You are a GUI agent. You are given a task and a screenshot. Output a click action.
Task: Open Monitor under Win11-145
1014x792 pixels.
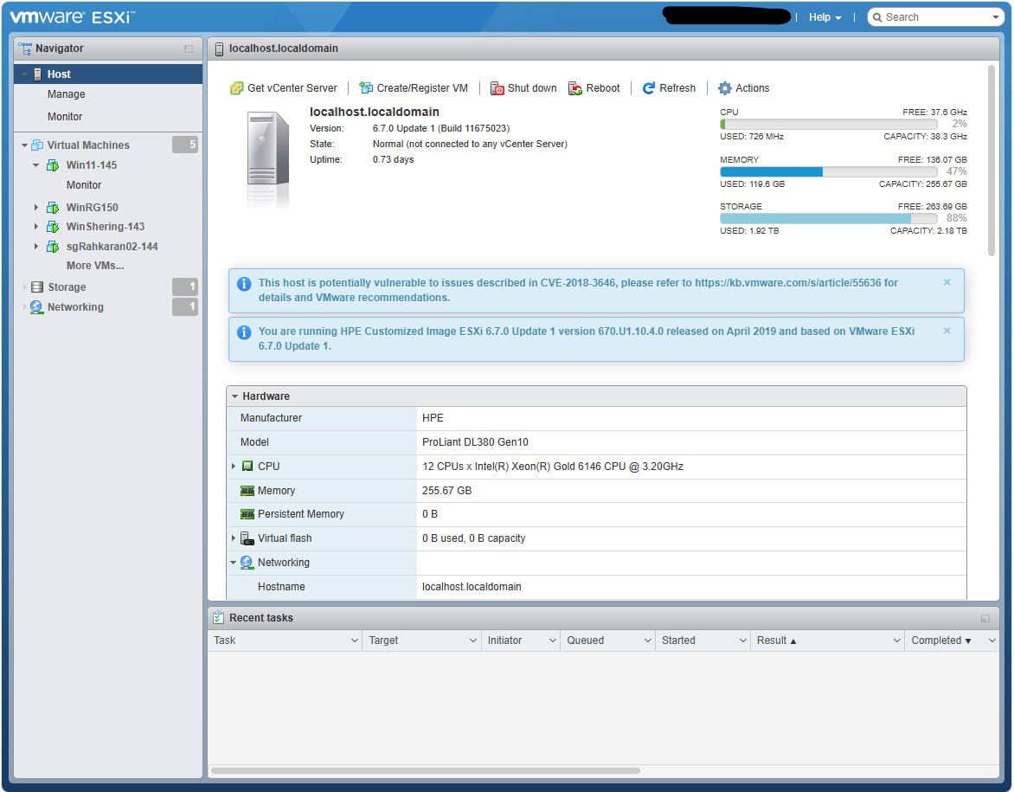83,185
